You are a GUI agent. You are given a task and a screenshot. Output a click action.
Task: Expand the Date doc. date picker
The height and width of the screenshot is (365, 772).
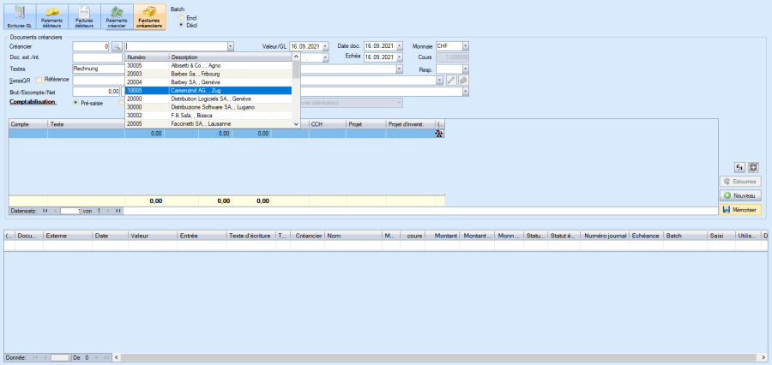click(399, 46)
